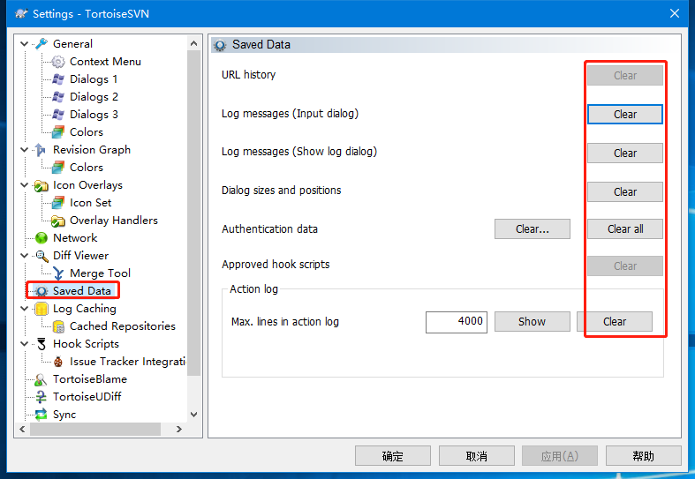Collapse the Hook Scripts node
The image size is (695, 479).
[x=25, y=344]
